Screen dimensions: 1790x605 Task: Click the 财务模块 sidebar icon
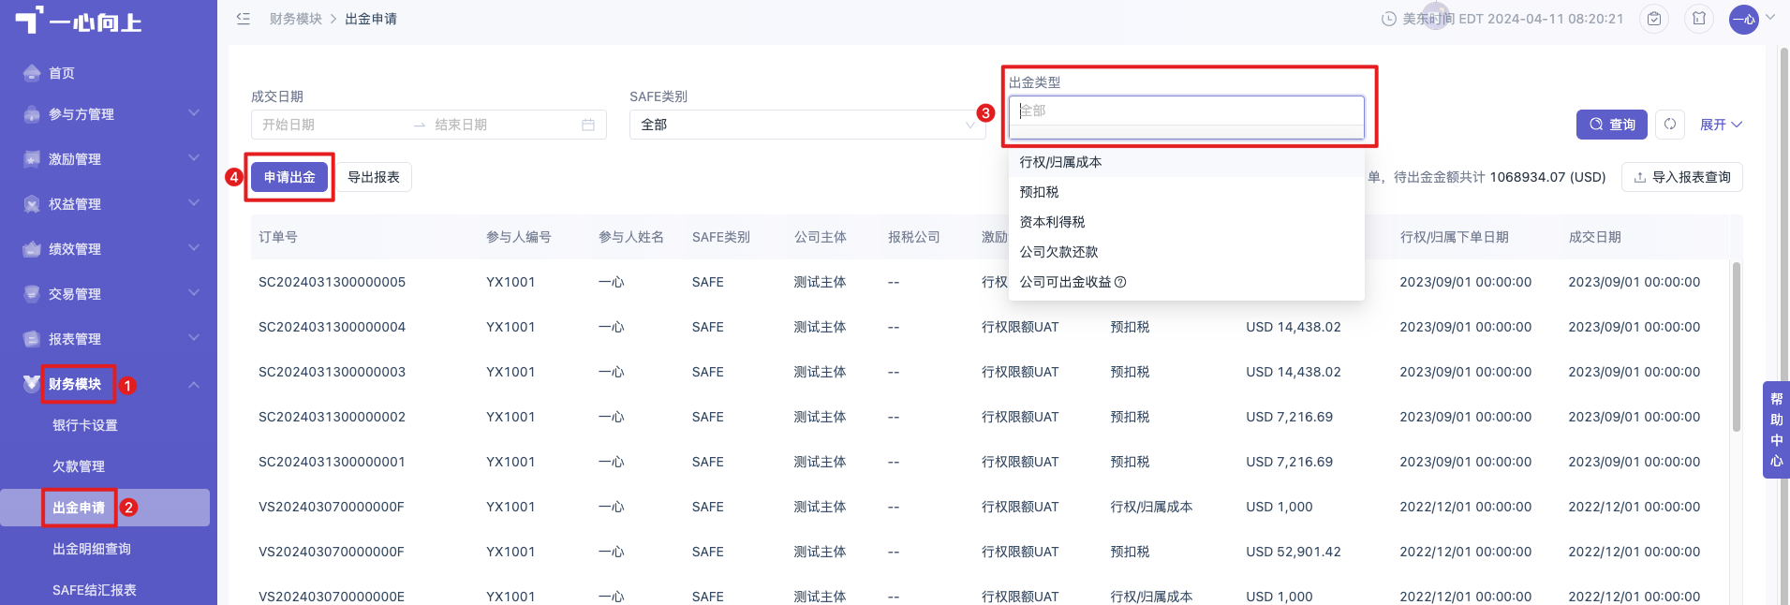pos(32,383)
